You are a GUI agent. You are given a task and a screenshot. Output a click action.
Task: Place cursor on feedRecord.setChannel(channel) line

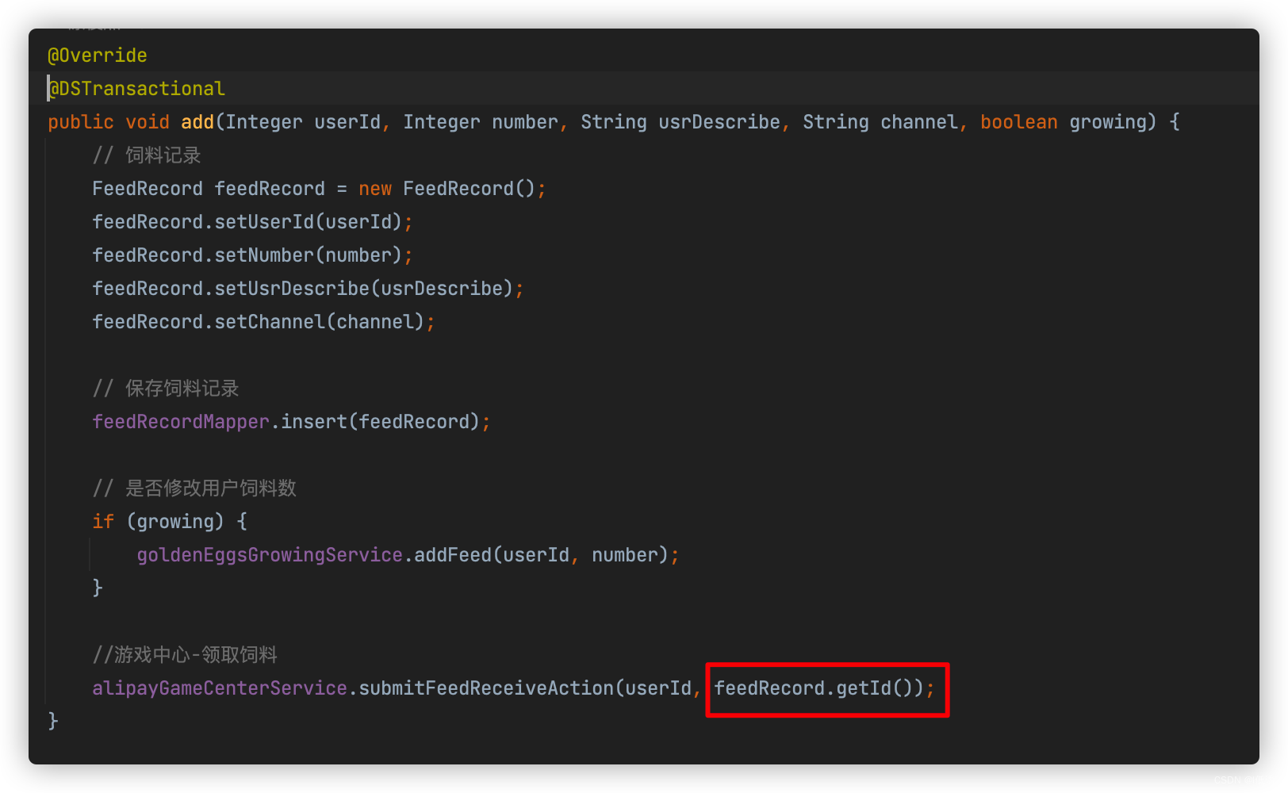tap(263, 322)
